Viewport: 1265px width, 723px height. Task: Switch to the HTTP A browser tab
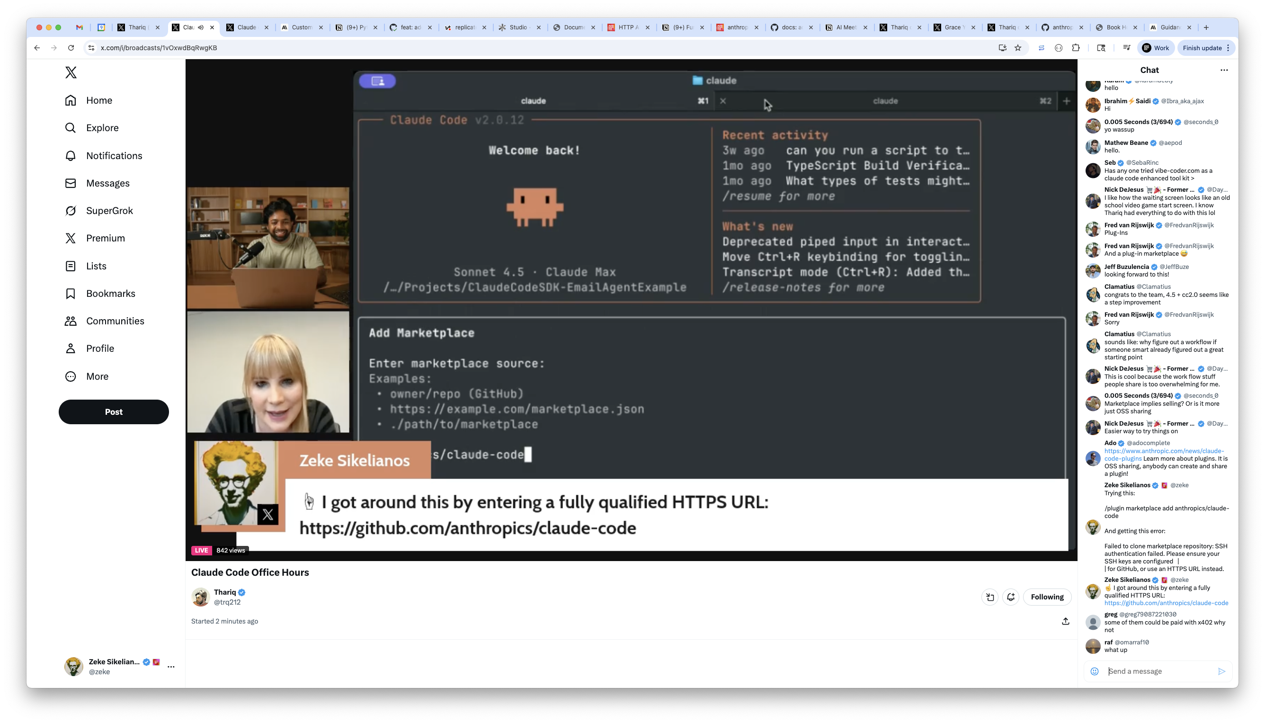coord(628,27)
